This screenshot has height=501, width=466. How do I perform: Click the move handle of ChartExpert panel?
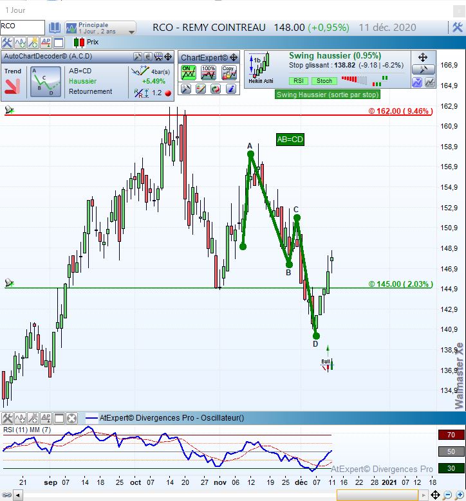point(234,57)
